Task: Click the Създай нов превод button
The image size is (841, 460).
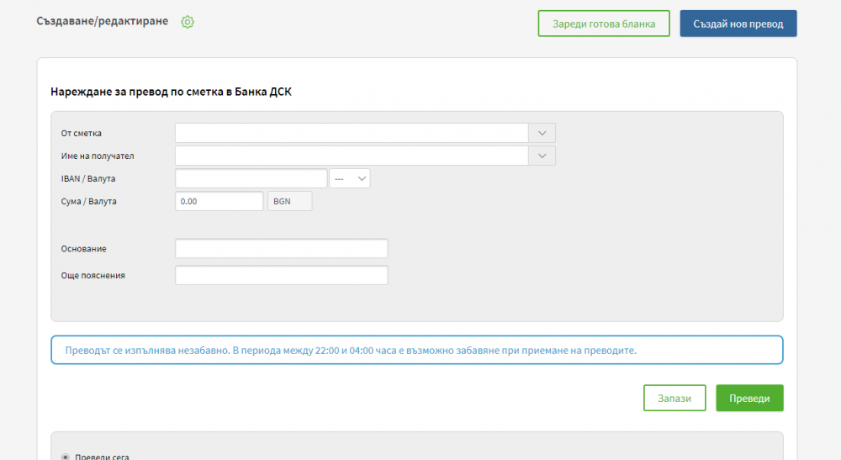Action: (738, 24)
